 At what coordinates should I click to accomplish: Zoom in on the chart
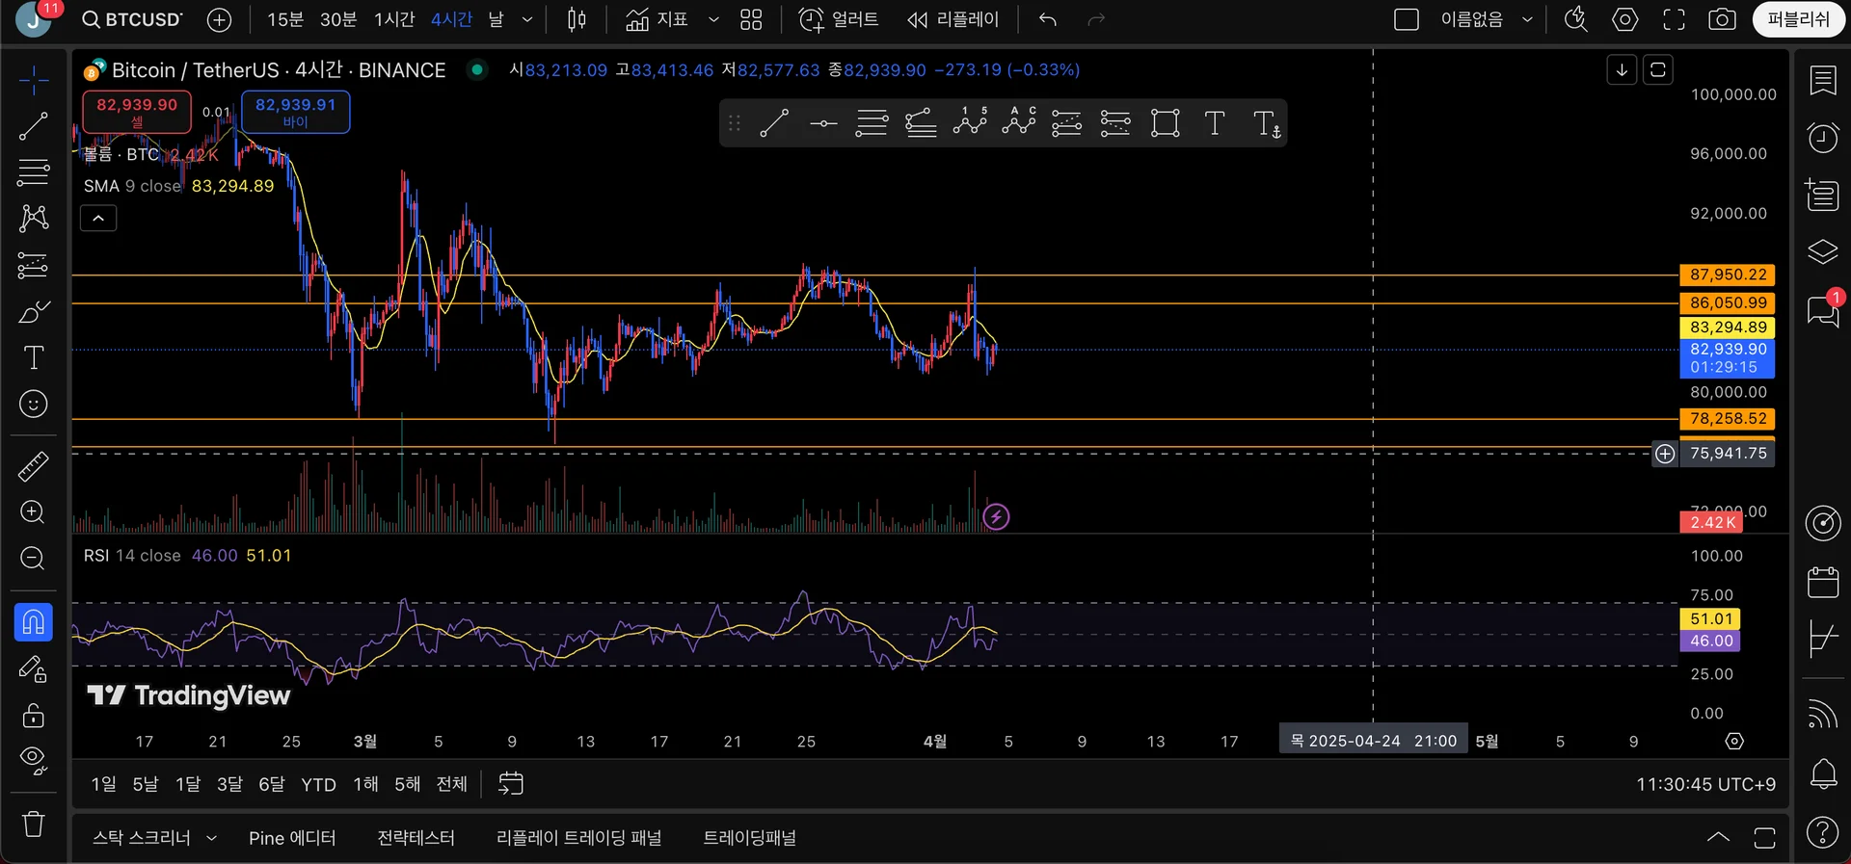[34, 512]
